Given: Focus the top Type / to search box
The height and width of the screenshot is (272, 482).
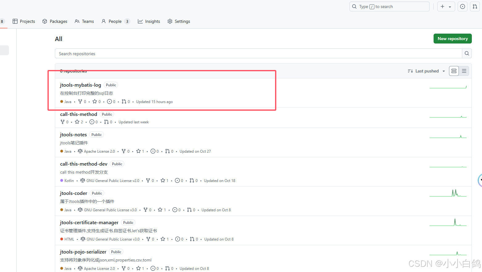Looking at the screenshot, I should point(389,6).
